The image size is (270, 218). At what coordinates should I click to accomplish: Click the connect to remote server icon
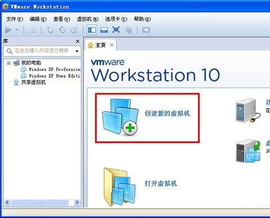247,111
